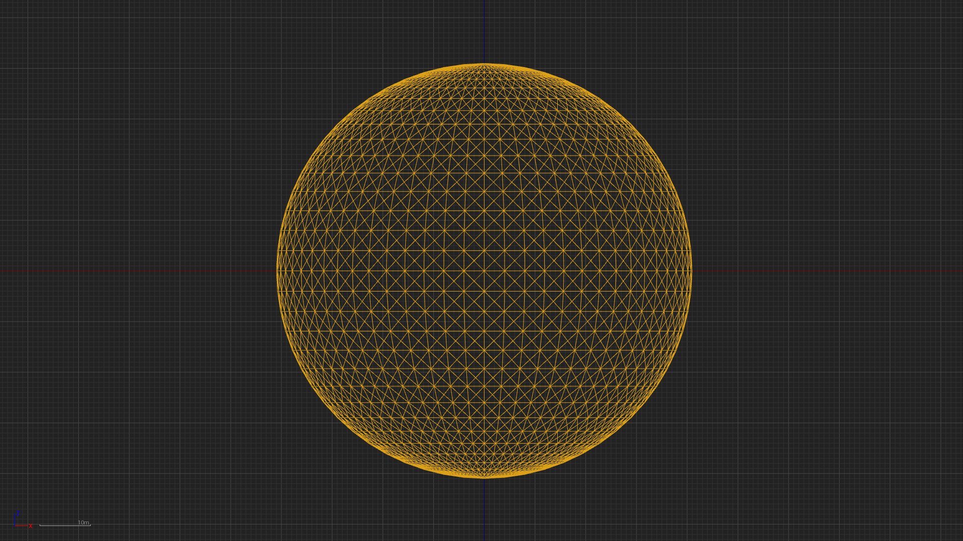Click the red X axis label in gizmo

click(x=31, y=526)
